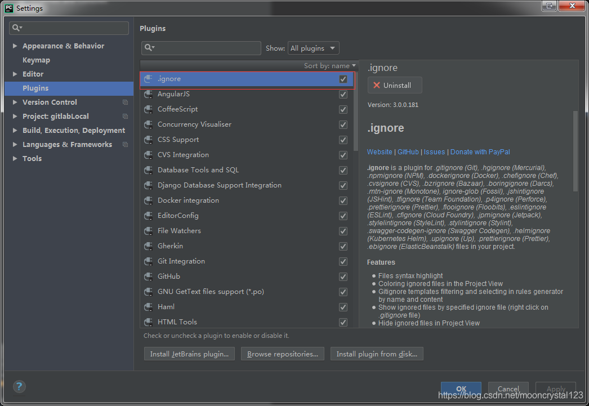Open the Show All plugins dropdown
The width and height of the screenshot is (589, 406).
pos(313,48)
